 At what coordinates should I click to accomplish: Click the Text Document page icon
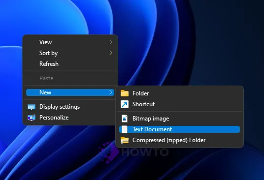(x=125, y=129)
